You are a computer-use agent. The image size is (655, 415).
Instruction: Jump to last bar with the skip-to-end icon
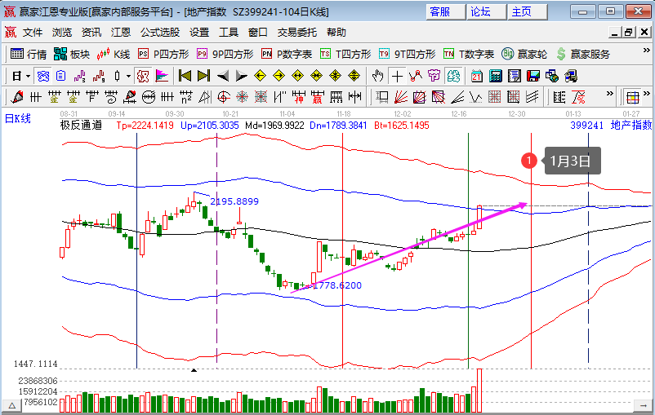(203, 76)
